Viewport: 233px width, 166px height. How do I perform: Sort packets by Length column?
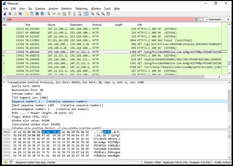(125, 25)
